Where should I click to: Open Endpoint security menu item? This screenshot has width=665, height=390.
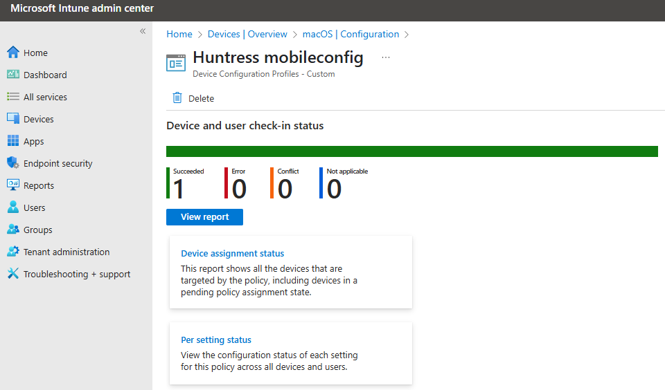(57, 163)
